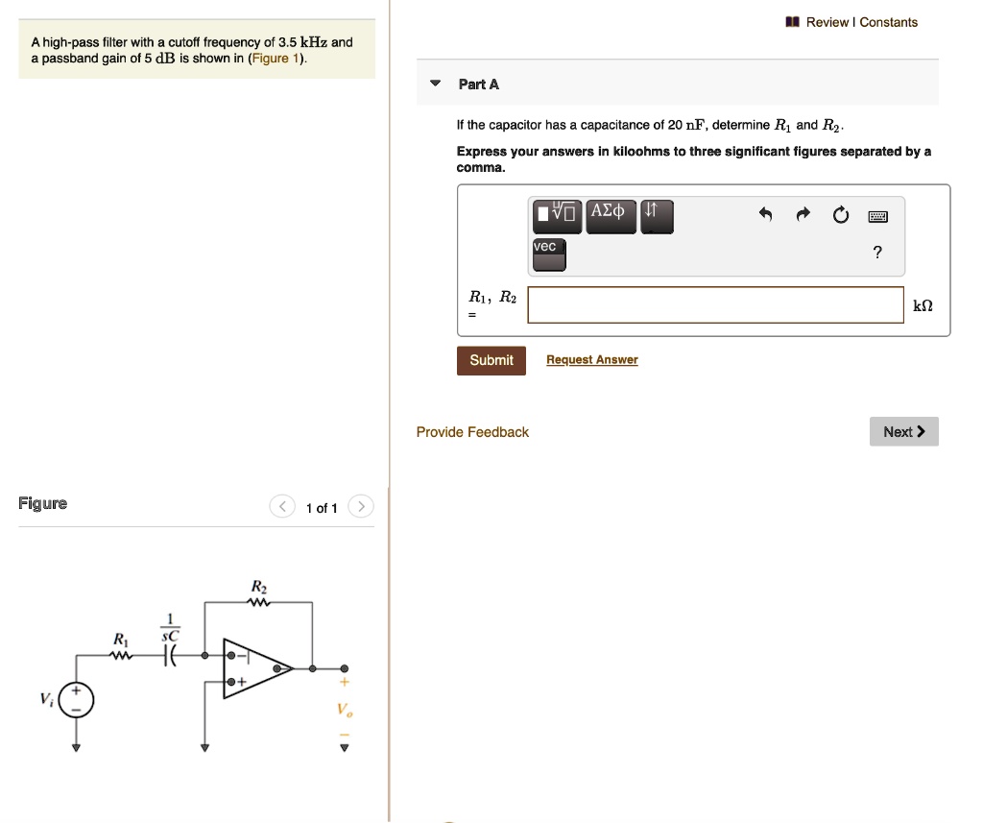Open help via the question mark

pyautogui.click(x=877, y=252)
